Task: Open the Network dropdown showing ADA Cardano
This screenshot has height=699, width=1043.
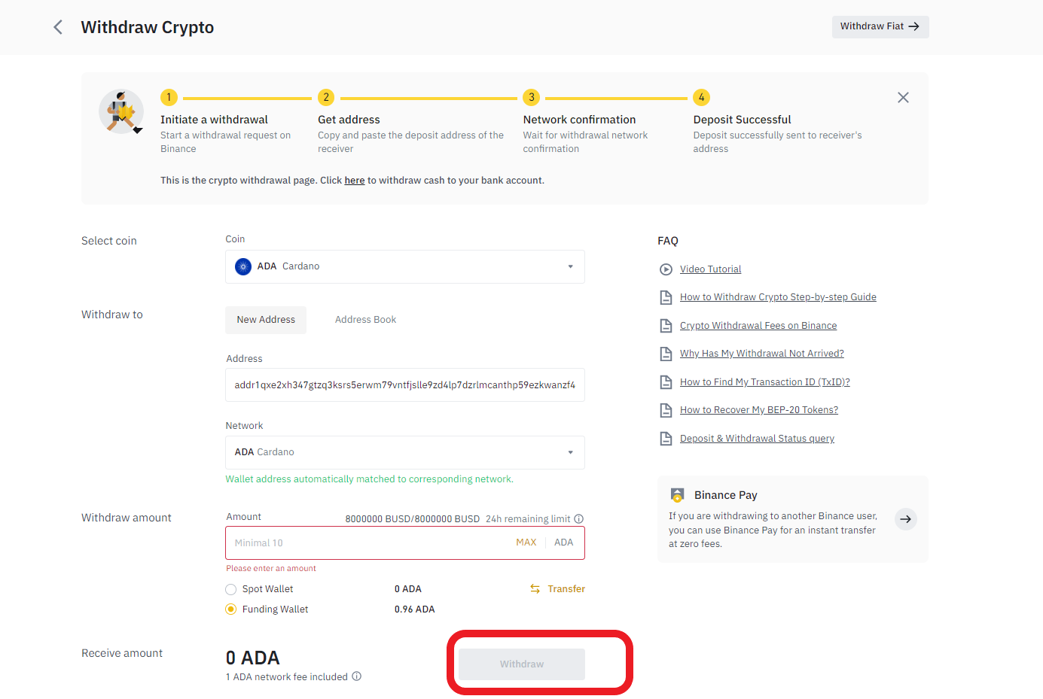Action: tap(405, 452)
